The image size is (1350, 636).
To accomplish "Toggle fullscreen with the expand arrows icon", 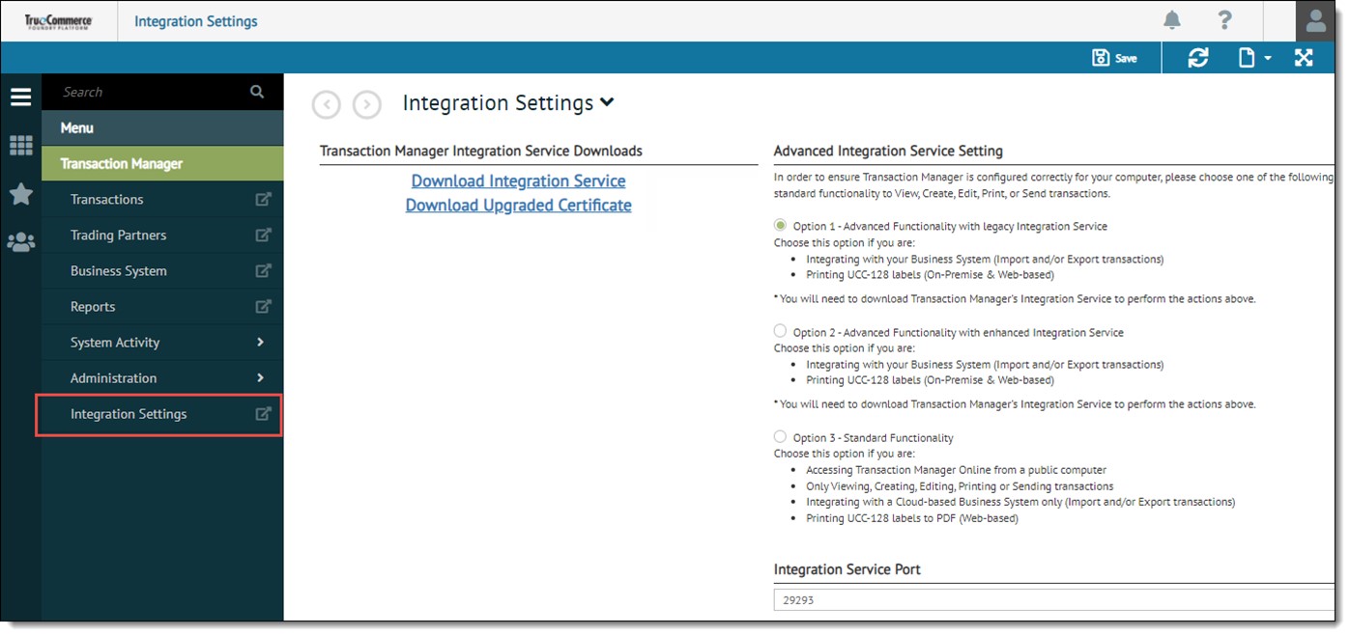I will click(x=1304, y=58).
